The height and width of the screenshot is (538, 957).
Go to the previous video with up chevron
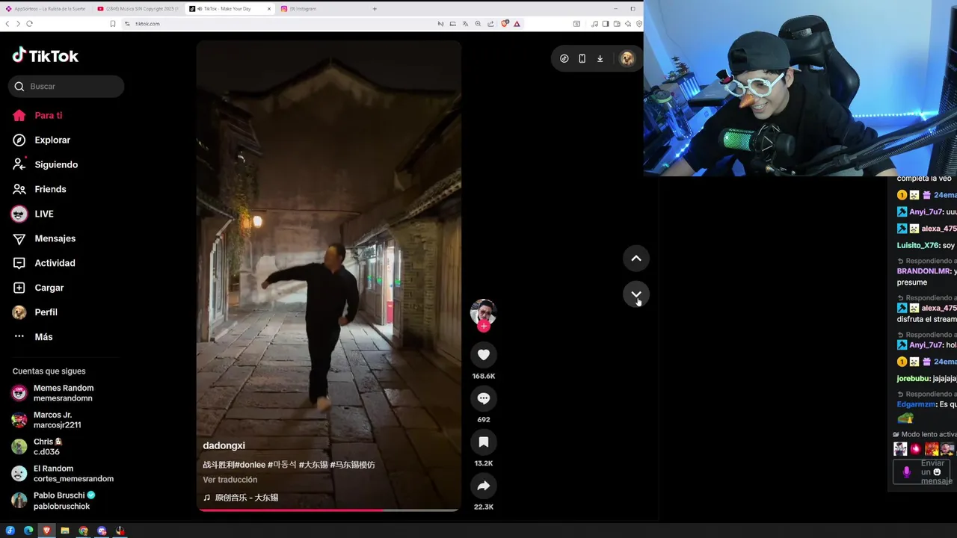tap(636, 259)
